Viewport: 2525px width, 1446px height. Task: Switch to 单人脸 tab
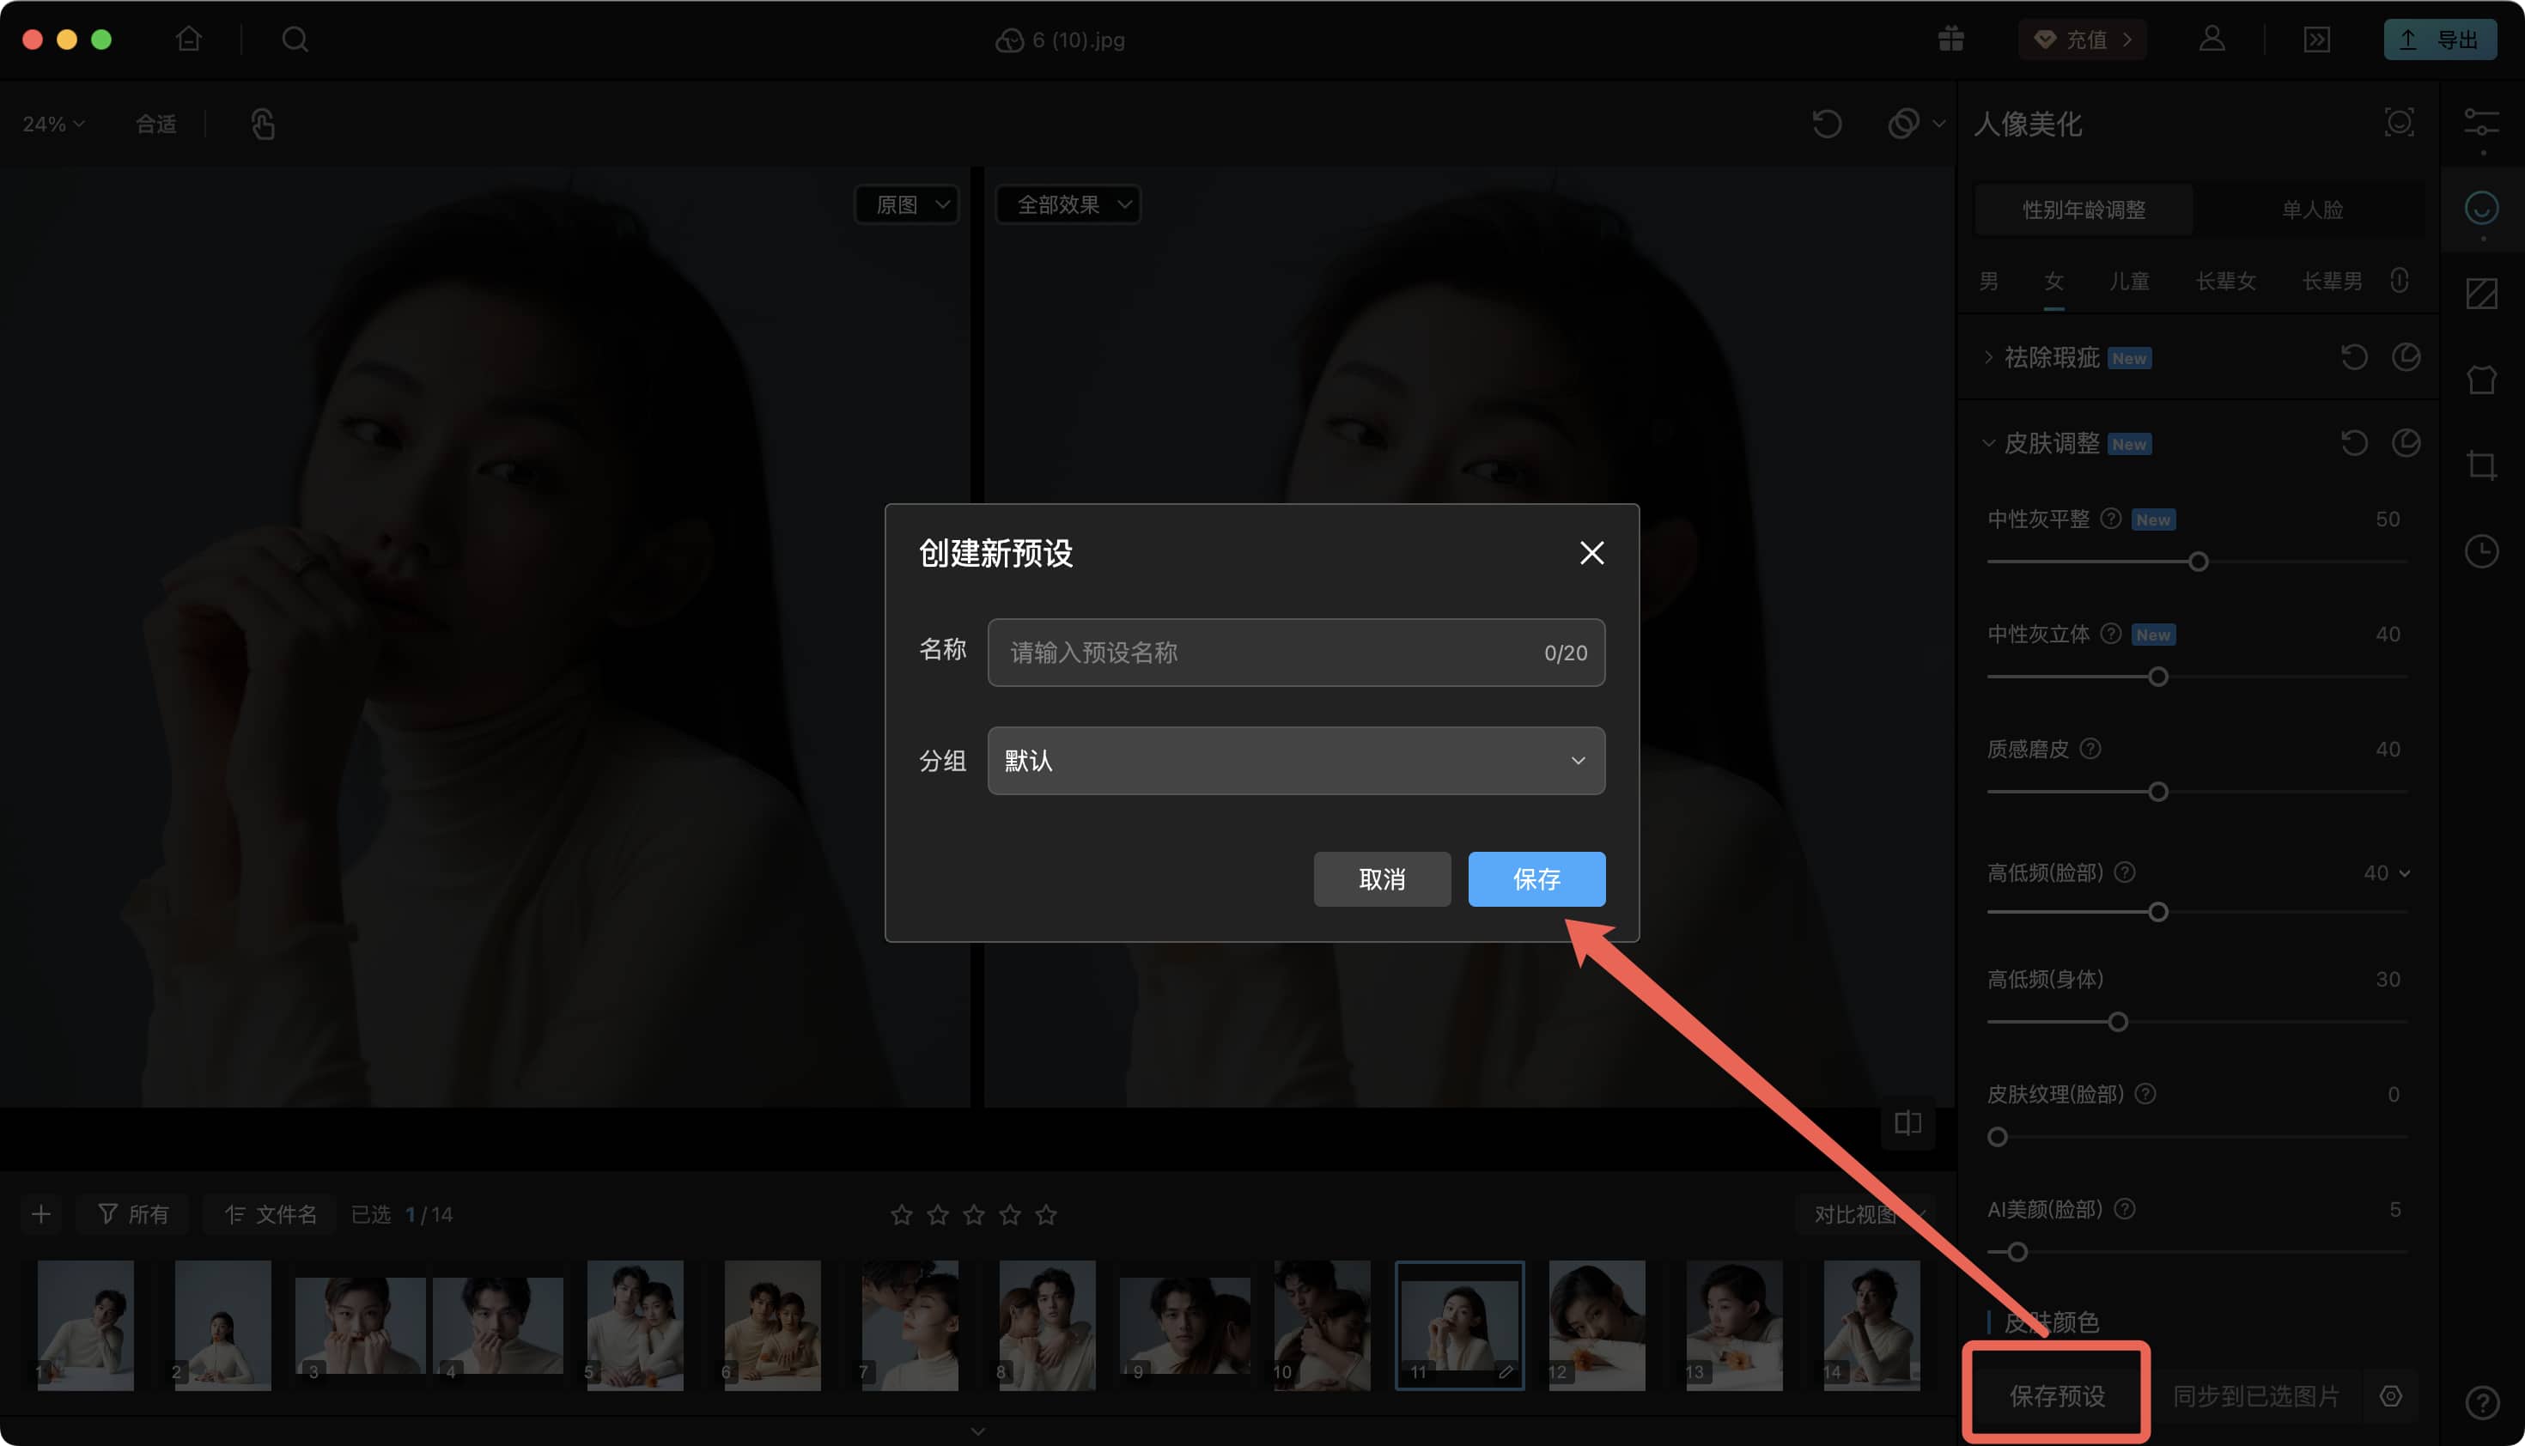point(2311,210)
